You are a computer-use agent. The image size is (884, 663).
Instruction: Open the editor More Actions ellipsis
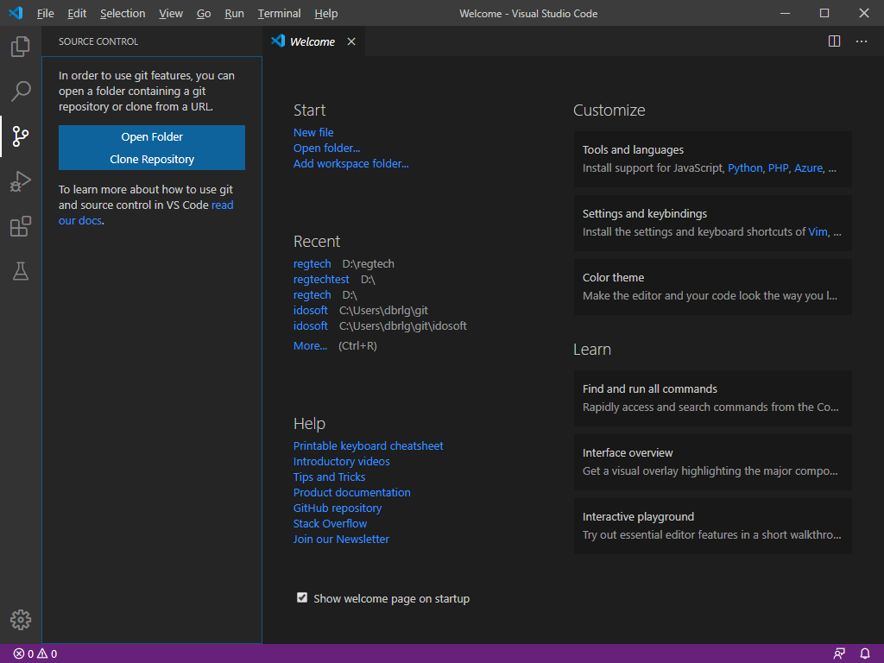click(x=862, y=41)
